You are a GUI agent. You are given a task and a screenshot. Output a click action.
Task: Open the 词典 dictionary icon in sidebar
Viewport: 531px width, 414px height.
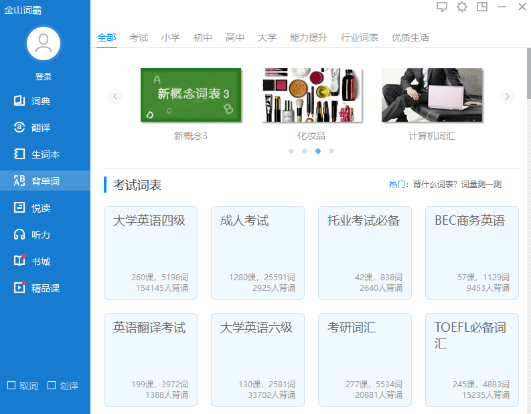19,101
